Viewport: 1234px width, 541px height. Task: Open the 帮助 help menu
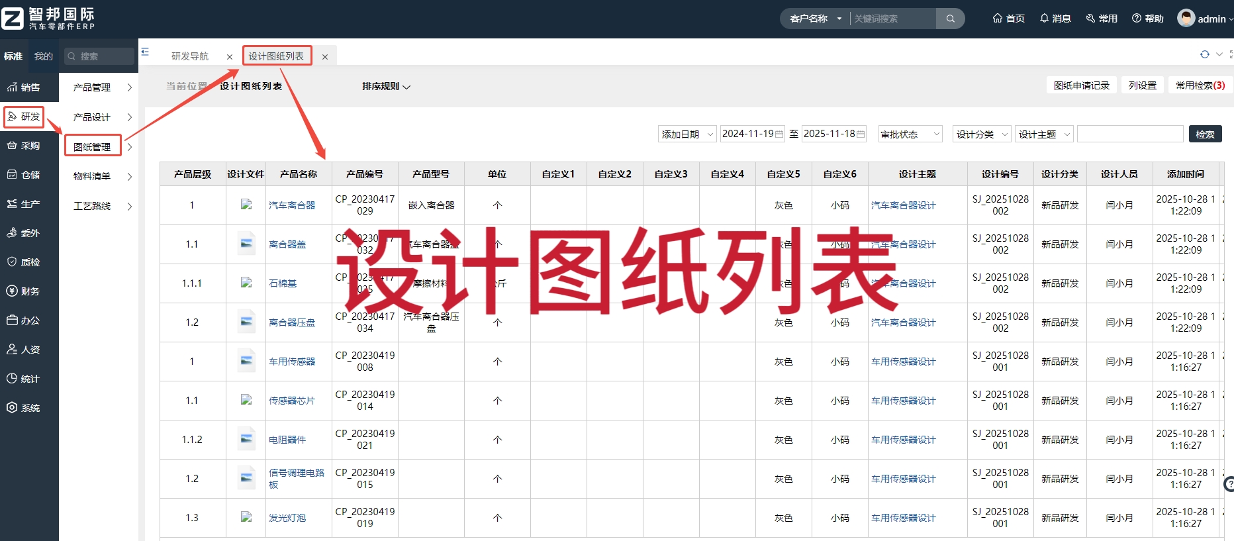pos(1148,19)
